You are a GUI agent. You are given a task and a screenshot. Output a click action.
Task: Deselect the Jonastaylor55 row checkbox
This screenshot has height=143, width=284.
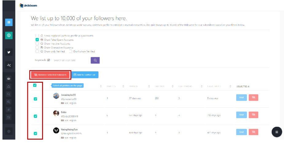[x=35, y=99]
